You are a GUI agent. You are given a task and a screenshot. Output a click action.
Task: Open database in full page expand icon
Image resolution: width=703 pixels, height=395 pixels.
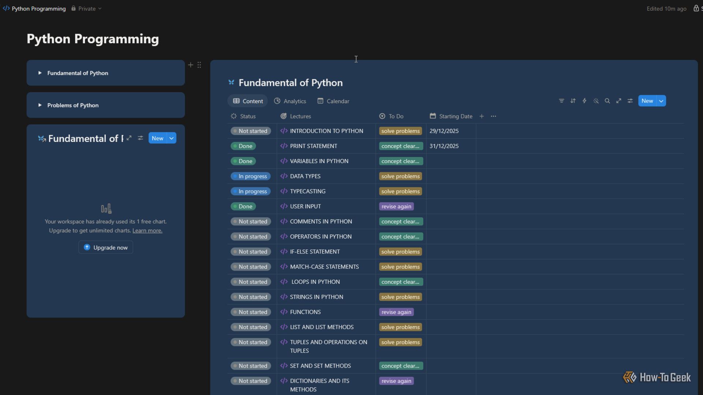tap(618, 101)
